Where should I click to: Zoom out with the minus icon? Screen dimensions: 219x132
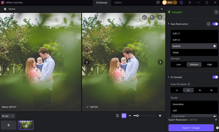[x=130, y=116]
